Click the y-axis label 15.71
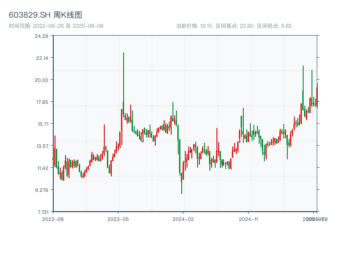The height and width of the screenshot is (264, 352). (43, 124)
